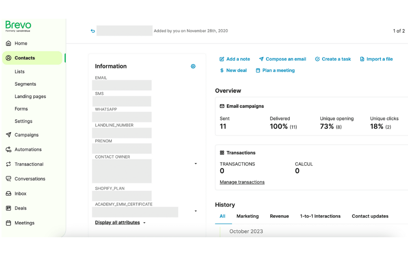Screen dimensions: 408x256
Task: Click Plan a meeting link
Action: [x=278, y=71]
